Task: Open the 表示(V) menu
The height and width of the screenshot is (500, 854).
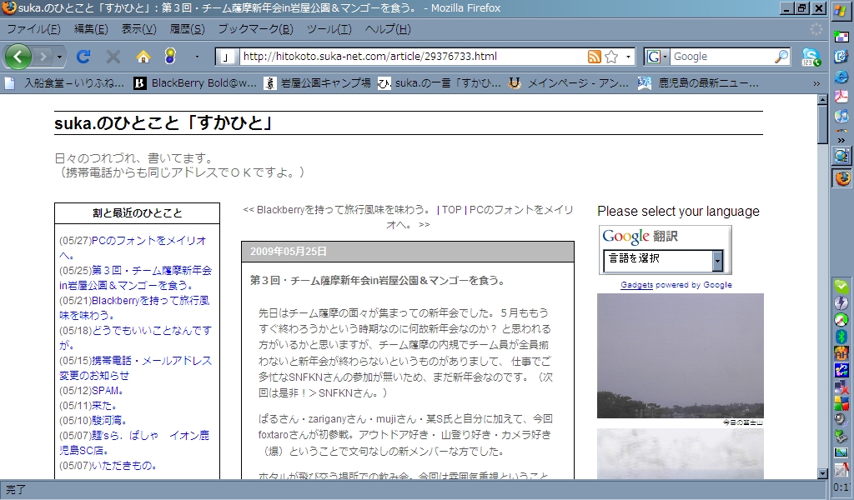Action: [139, 29]
